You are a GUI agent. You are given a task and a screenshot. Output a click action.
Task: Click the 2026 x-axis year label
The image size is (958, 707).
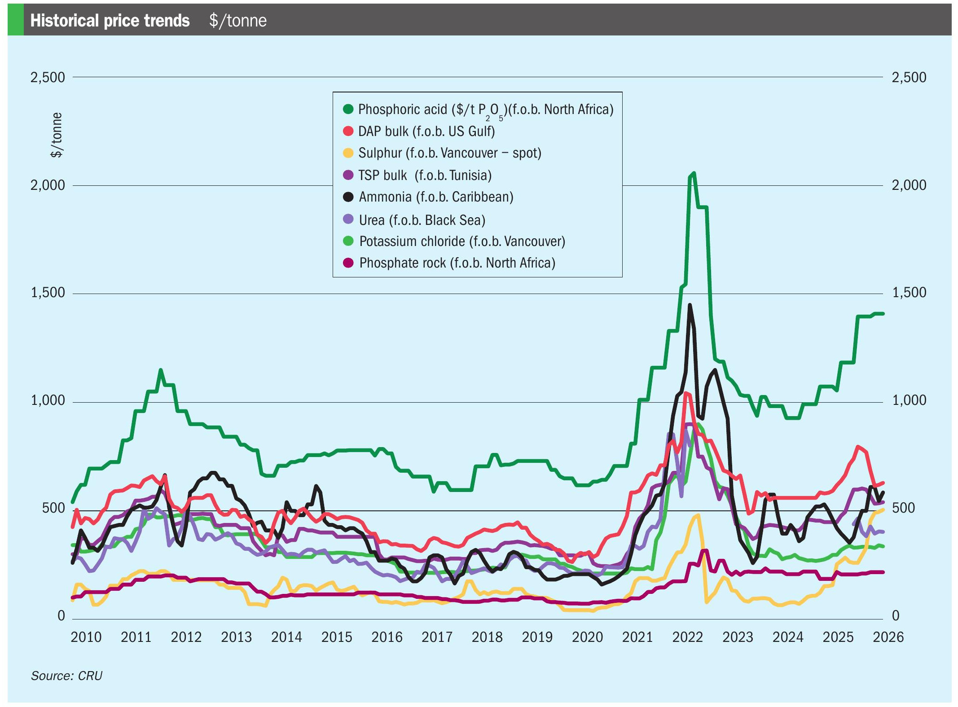[x=888, y=637]
